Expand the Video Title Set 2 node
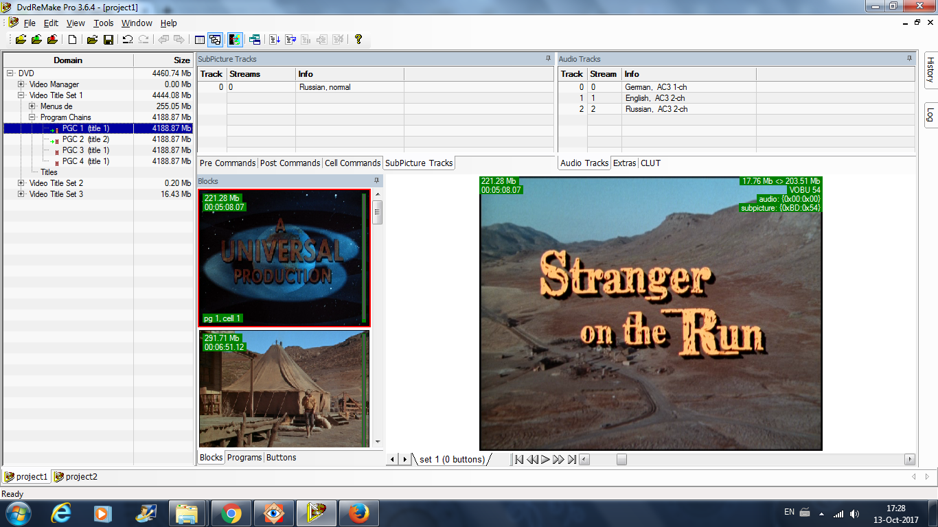938x527 pixels. click(x=21, y=183)
